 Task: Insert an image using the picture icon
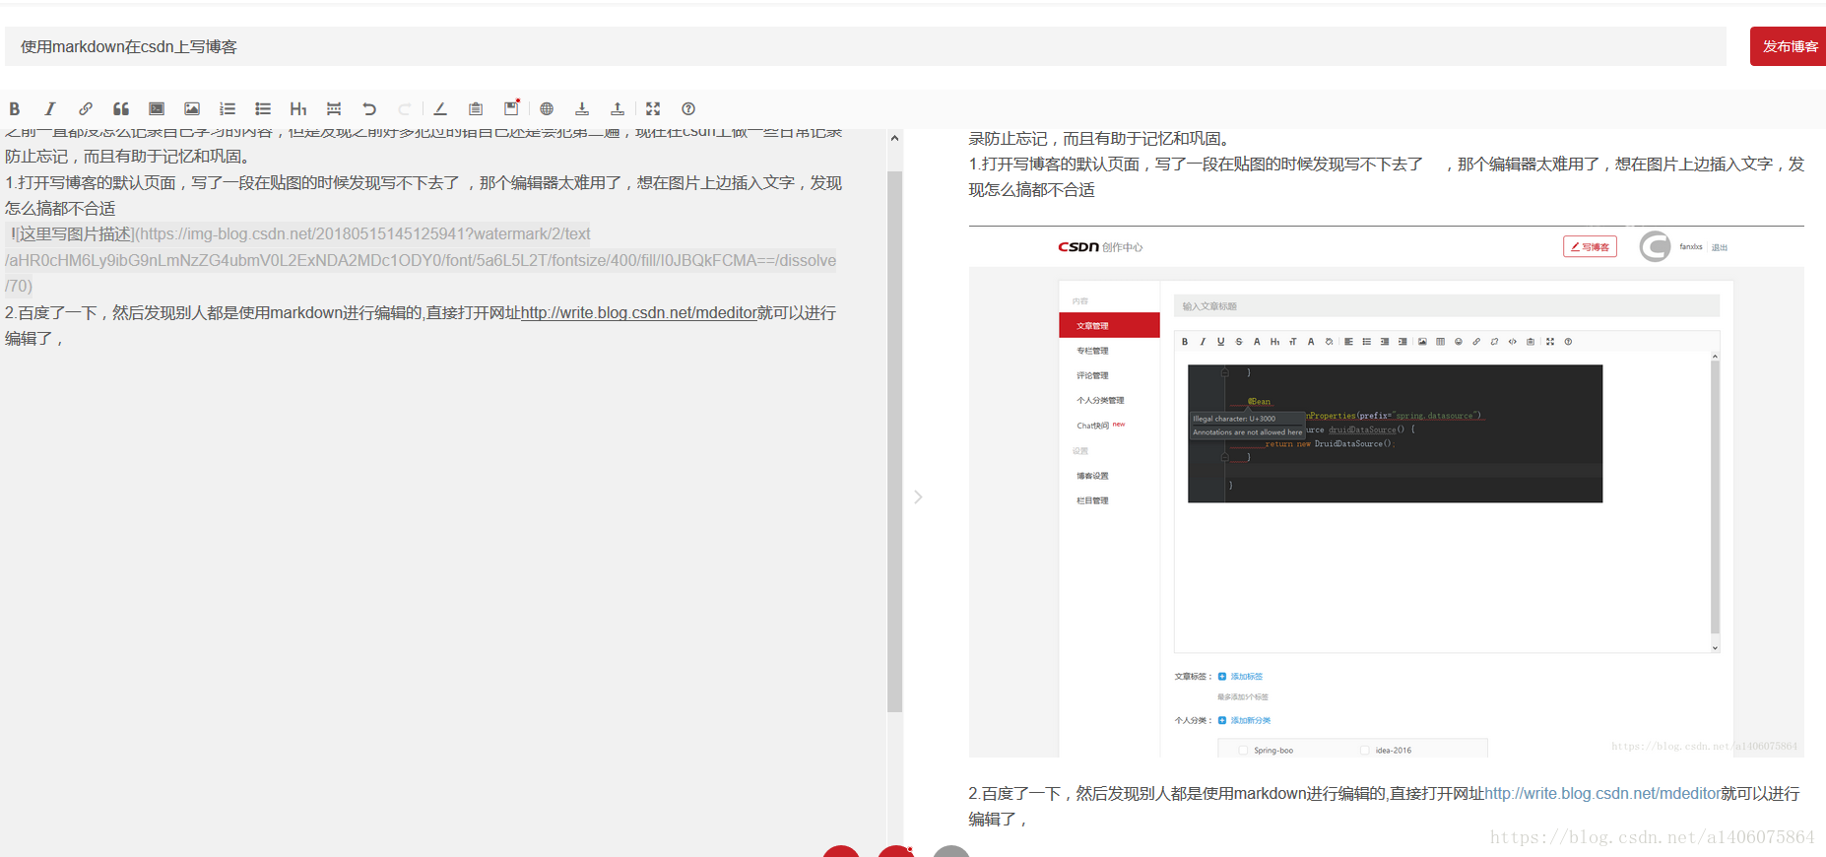point(192,109)
